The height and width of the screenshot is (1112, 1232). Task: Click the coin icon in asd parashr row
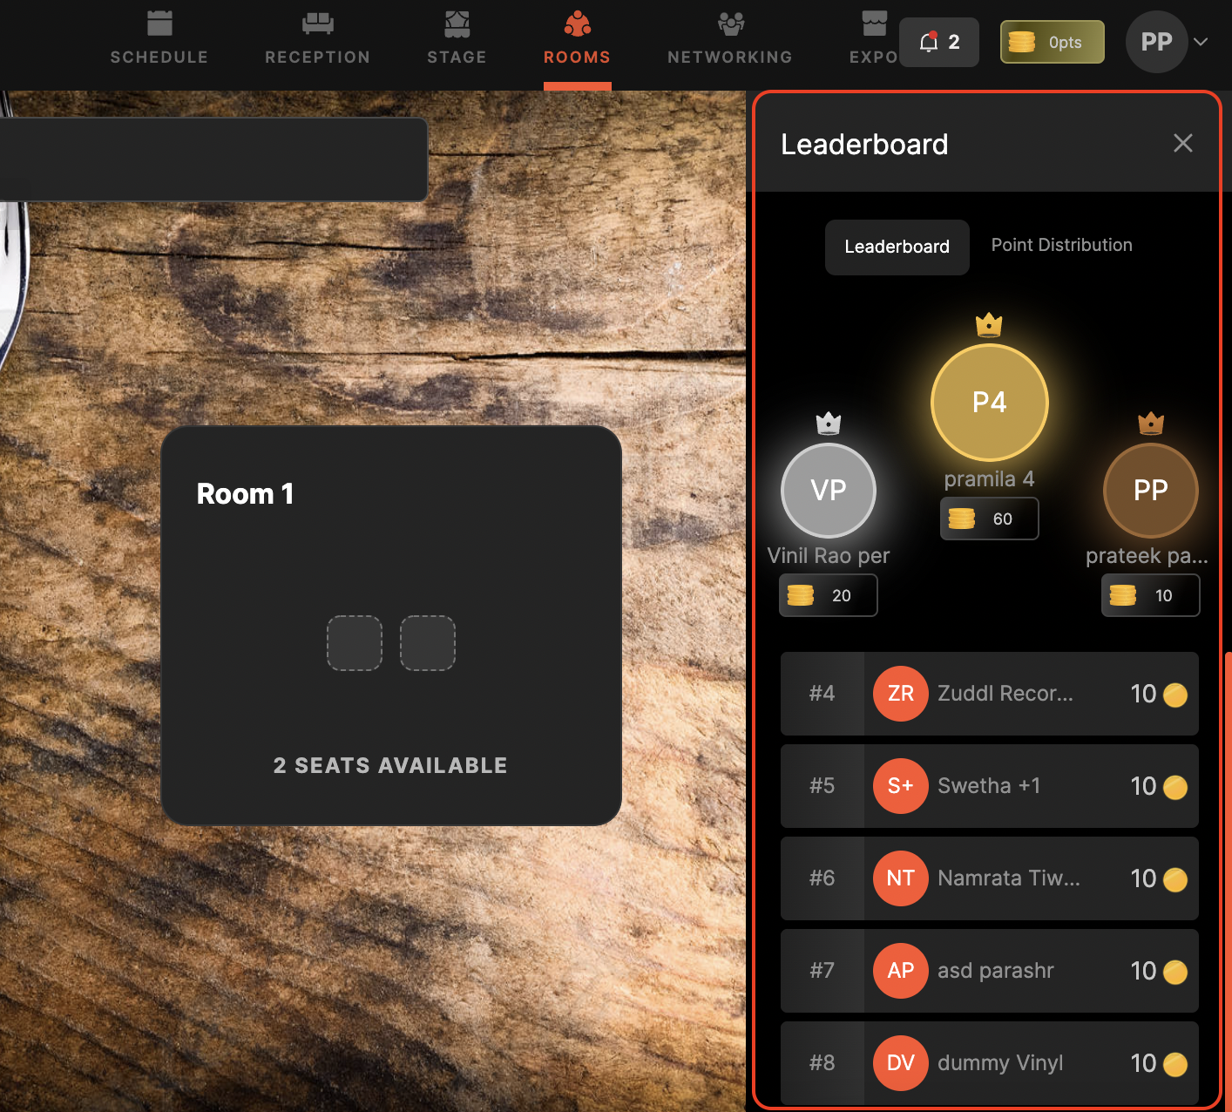click(1175, 973)
